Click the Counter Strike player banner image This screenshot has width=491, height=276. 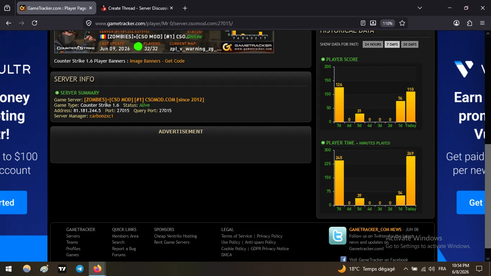[x=164, y=42]
